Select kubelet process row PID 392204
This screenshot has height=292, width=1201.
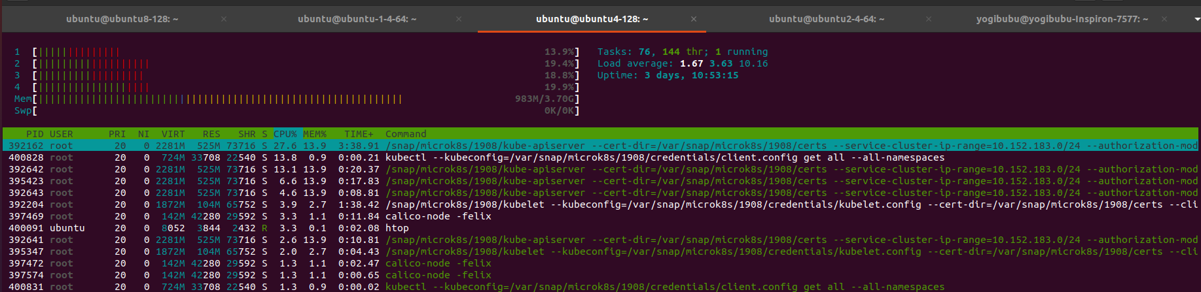[x=600, y=204]
